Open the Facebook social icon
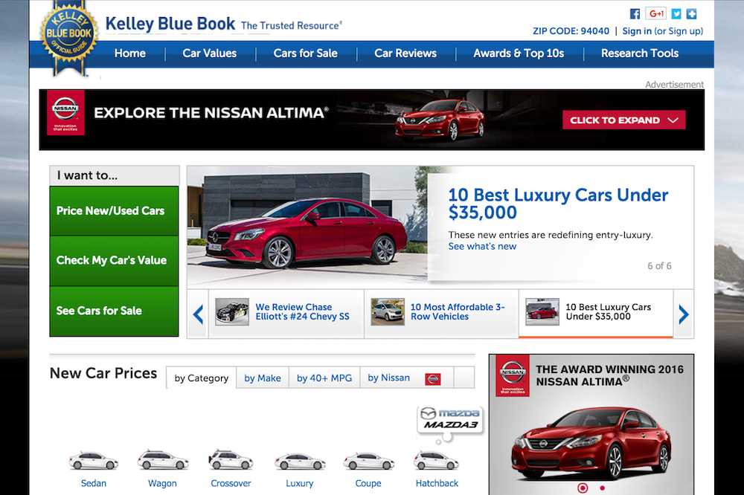 point(635,13)
